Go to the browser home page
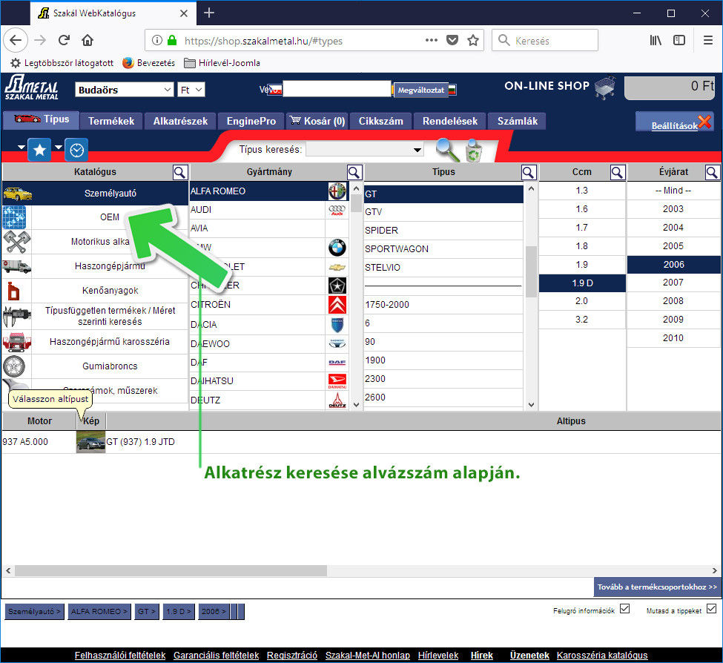This screenshot has width=723, height=663. [x=88, y=40]
